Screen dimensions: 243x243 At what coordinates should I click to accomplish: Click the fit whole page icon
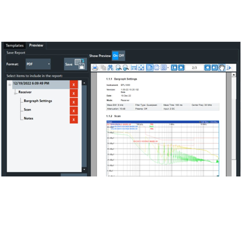coord(141,68)
